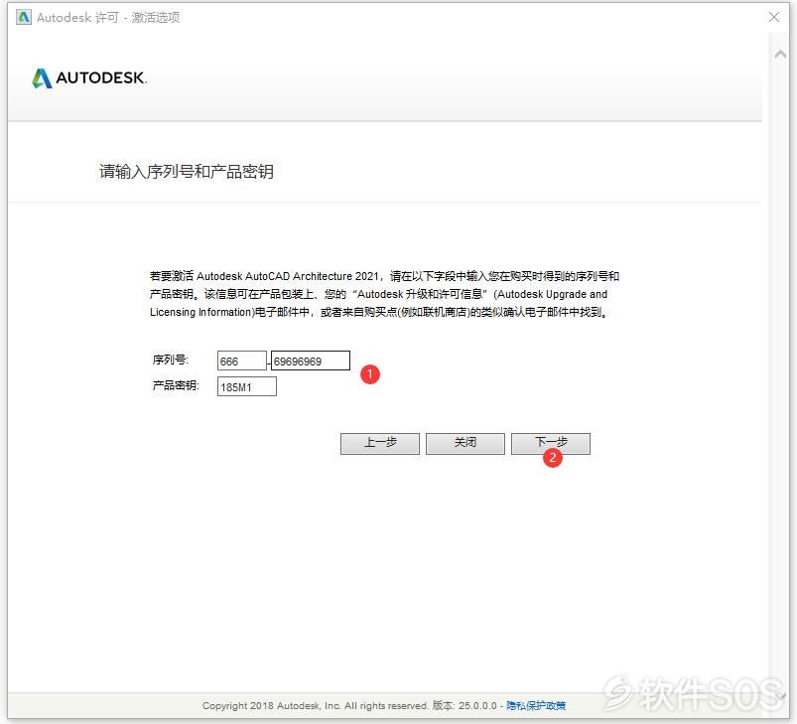Focus the serial number prefix field 666
The image size is (797, 724).
tap(242, 361)
